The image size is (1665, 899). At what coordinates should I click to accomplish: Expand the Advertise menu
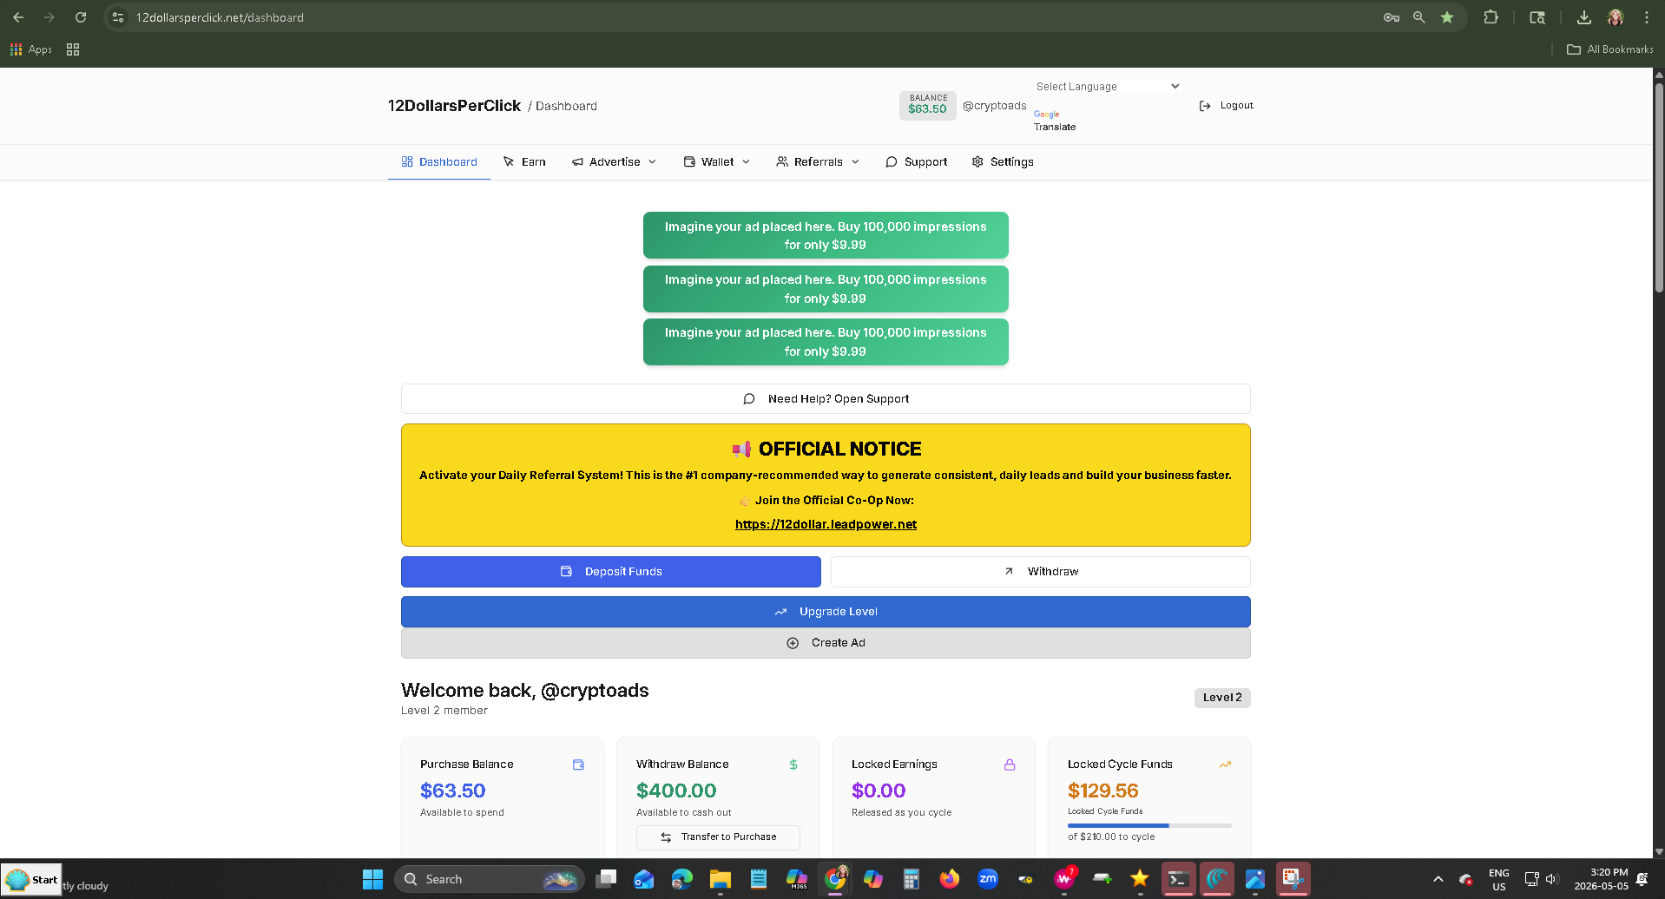tap(615, 162)
